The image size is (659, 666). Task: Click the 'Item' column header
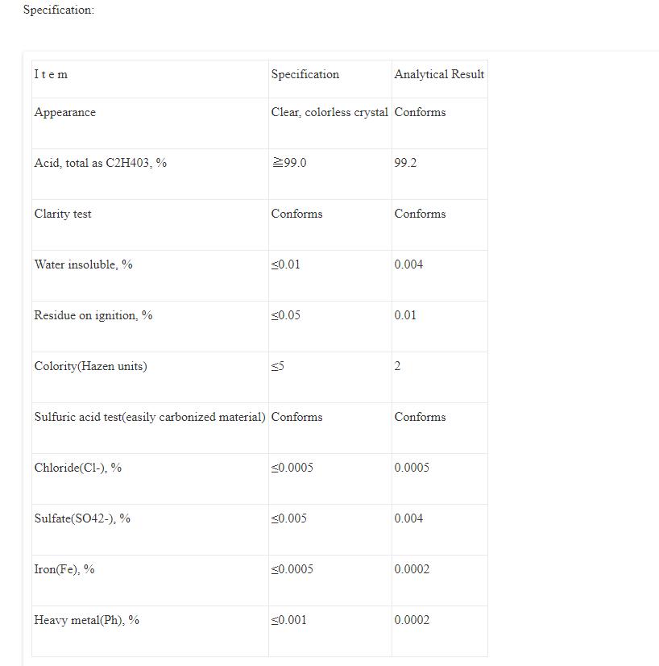coord(51,75)
